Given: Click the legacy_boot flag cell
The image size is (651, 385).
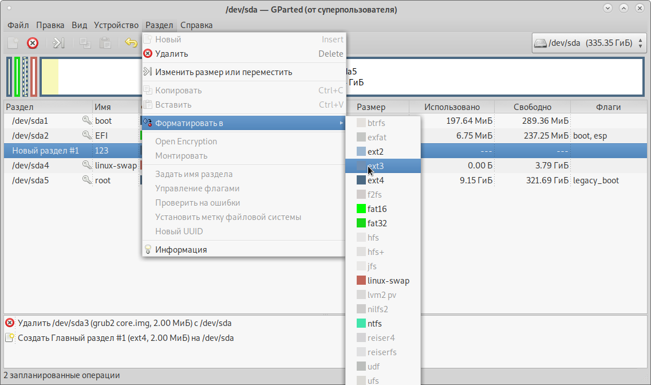Looking at the screenshot, I should tap(596, 180).
